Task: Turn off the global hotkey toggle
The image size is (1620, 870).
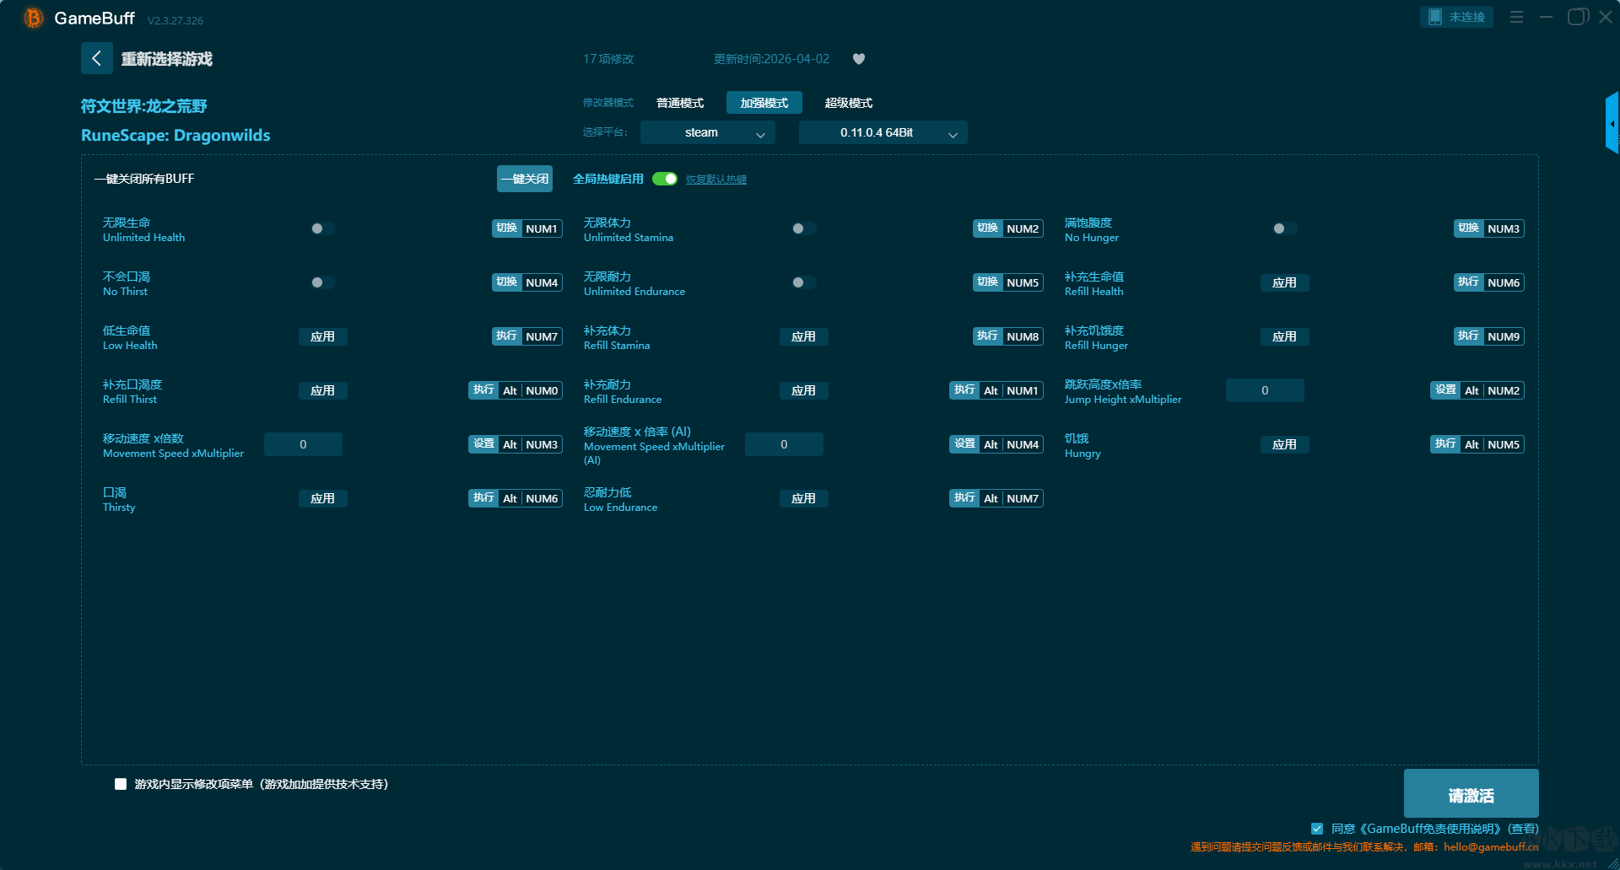Action: pyautogui.click(x=665, y=179)
